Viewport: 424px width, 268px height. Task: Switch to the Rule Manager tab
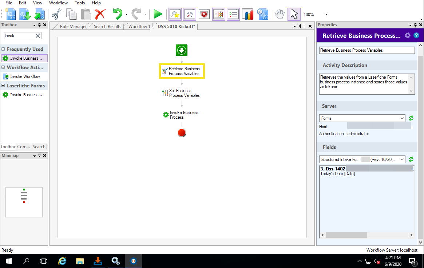click(73, 27)
